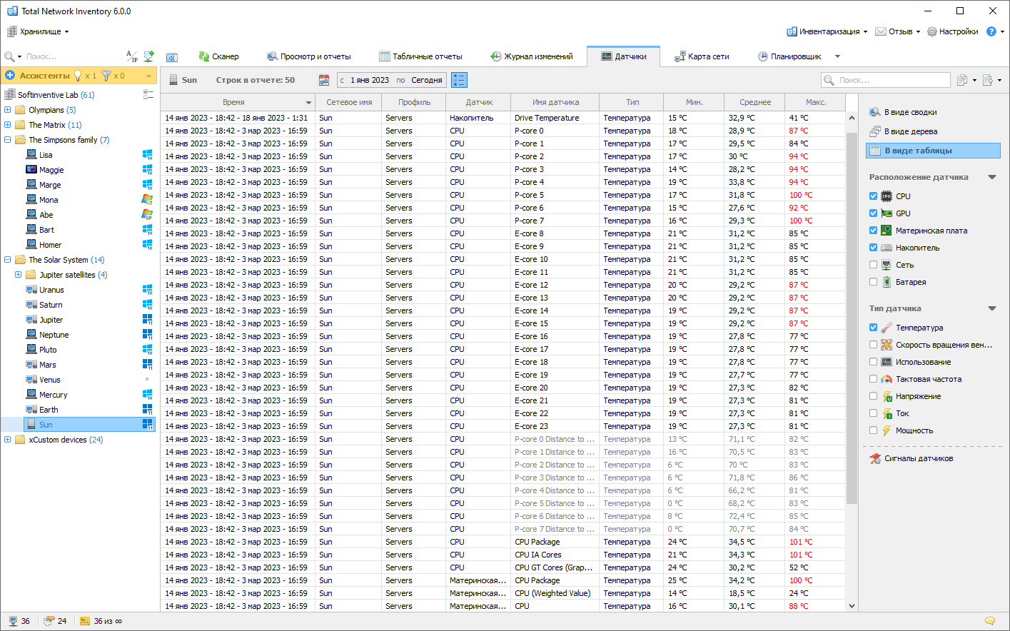Screen dimensions: 1010x631
Task: Enable the Тактовая частота checkbox
Action: [873, 379]
